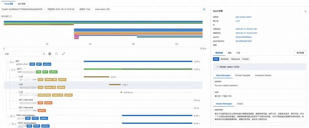Screen dimensions: 309x128
Task: Click the help icon next to 组件标签
Action: (11, 16)
